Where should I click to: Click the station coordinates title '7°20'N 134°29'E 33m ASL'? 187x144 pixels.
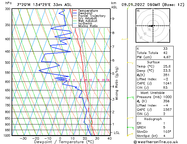click(x=44, y=5)
